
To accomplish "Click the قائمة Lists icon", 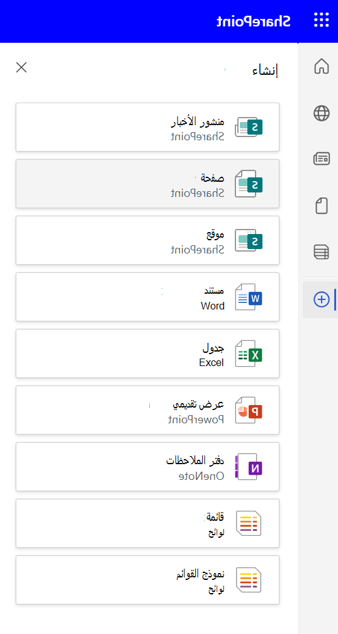I will click(x=249, y=523).
